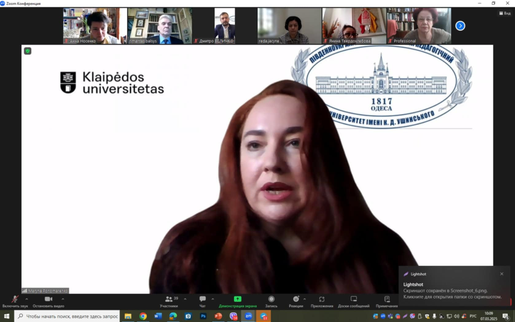This screenshot has height=322, width=515.
Task: Dismiss the Lightshot notification
Action: 502,274
